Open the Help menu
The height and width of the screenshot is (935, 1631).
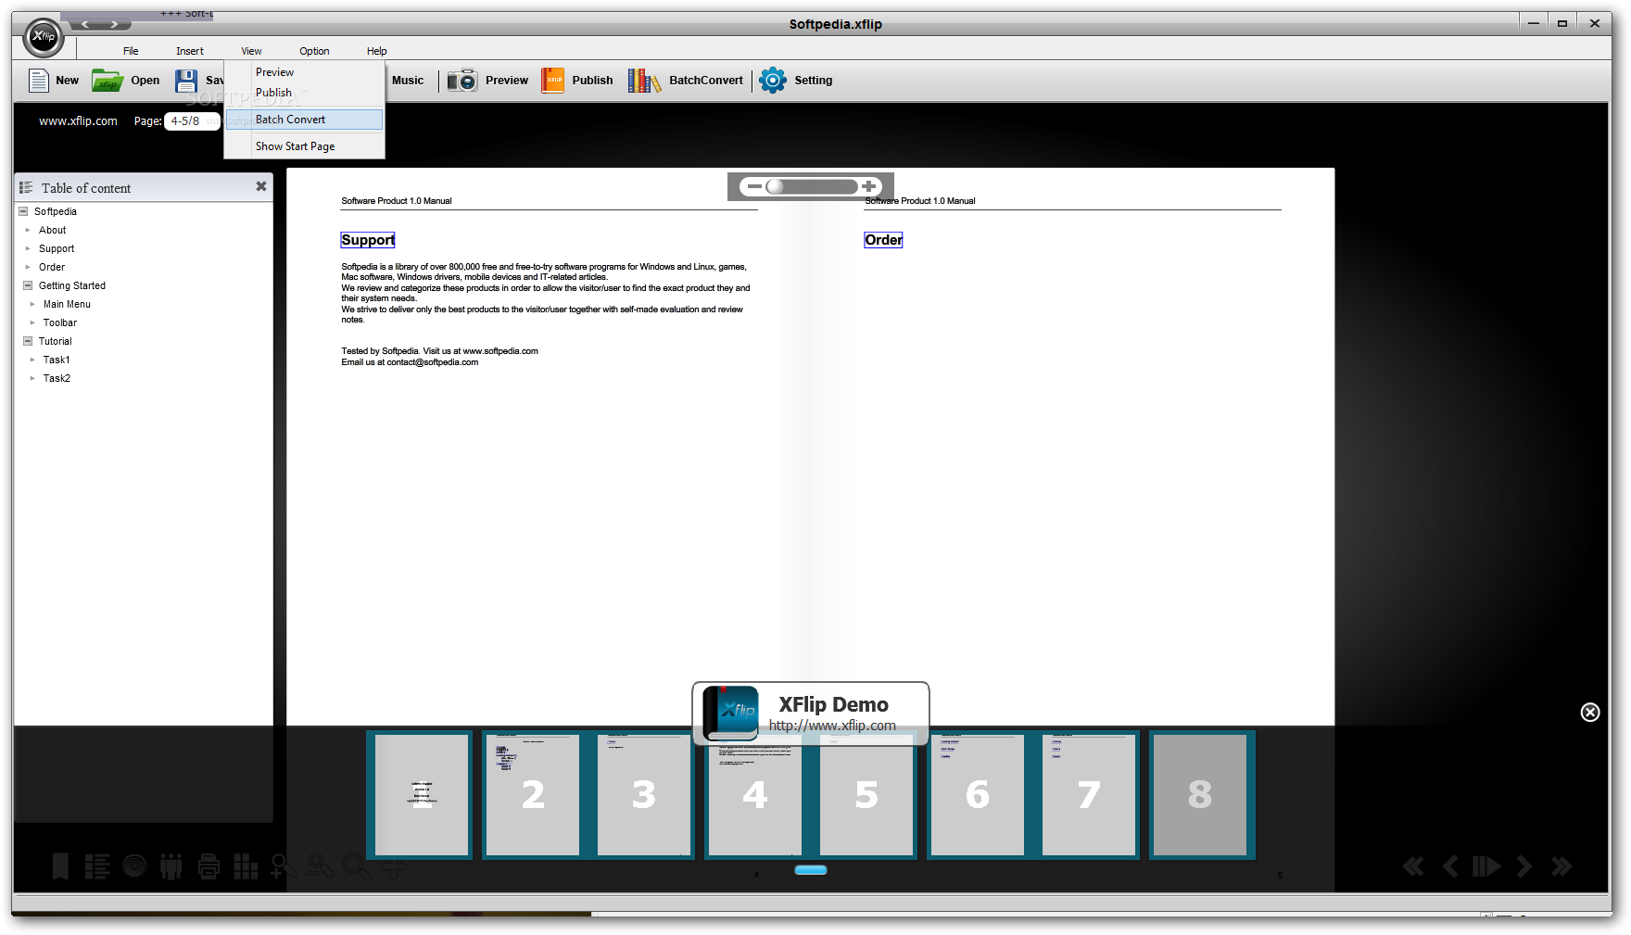point(376,51)
